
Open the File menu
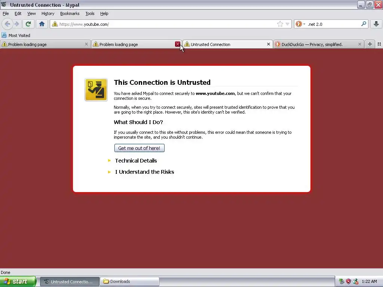click(x=6, y=13)
